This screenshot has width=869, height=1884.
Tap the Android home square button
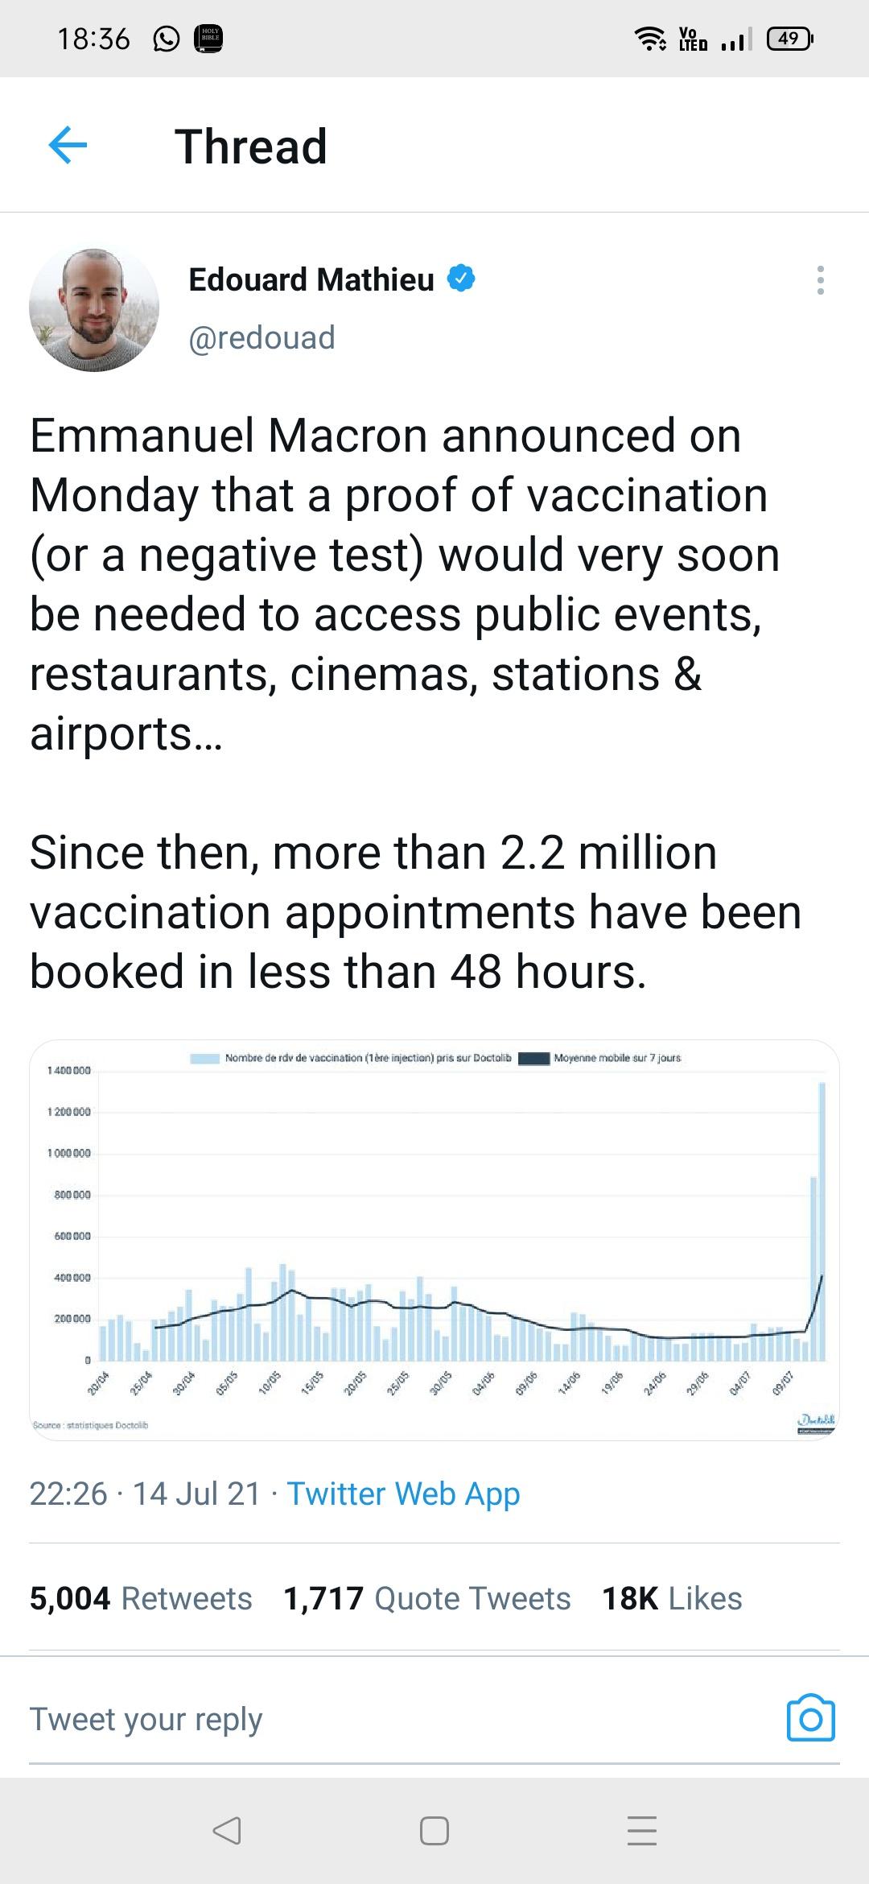(434, 1831)
